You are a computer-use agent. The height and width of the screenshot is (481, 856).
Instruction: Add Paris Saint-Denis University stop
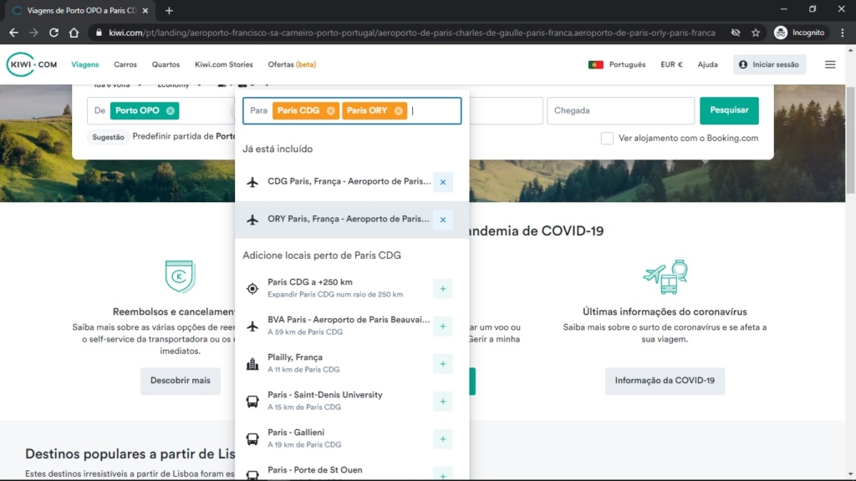[x=443, y=402]
